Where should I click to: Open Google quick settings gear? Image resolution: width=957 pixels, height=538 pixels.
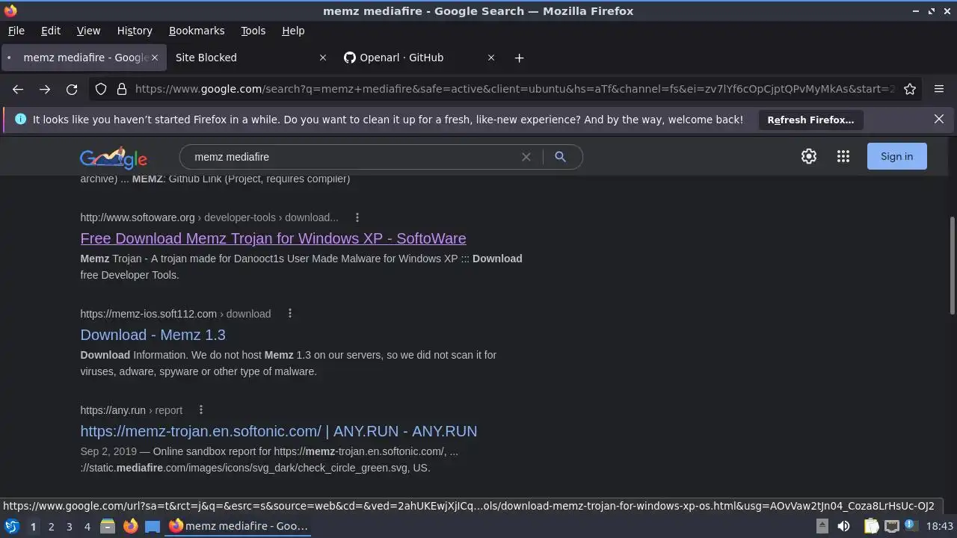809,156
